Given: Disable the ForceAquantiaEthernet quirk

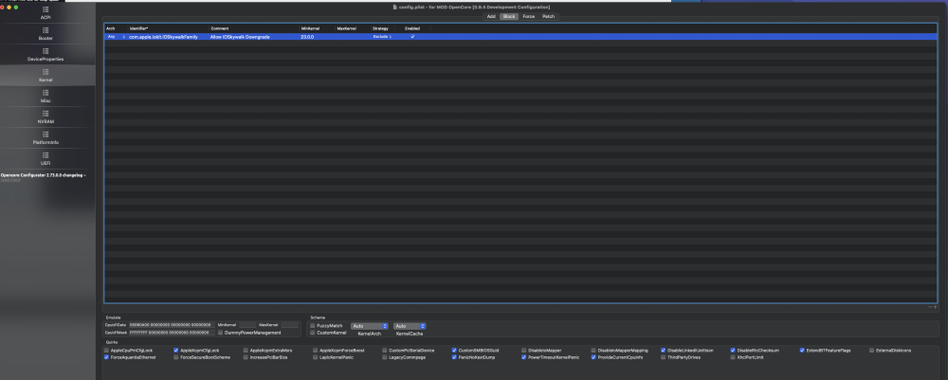Looking at the screenshot, I should pyautogui.click(x=106, y=357).
